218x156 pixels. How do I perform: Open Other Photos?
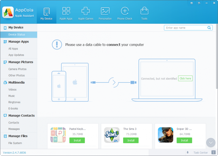[x=17, y=75]
